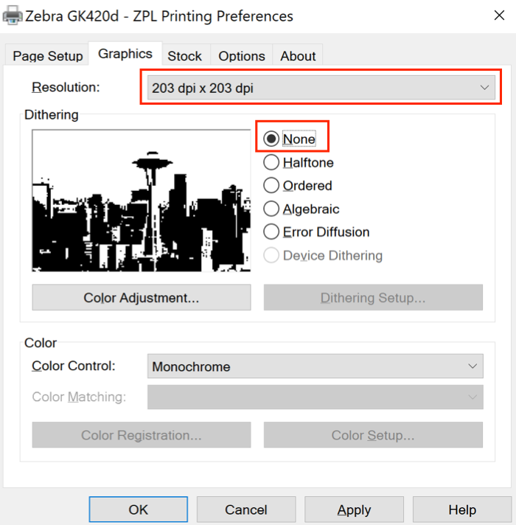Pick Error Diffusion dithering
The width and height of the screenshot is (516, 525).
tap(271, 232)
